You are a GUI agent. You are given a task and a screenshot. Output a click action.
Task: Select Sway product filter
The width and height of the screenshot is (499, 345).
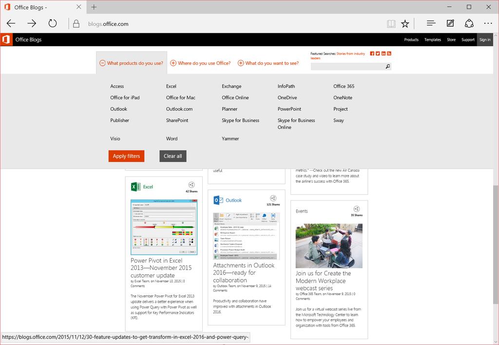click(339, 121)
